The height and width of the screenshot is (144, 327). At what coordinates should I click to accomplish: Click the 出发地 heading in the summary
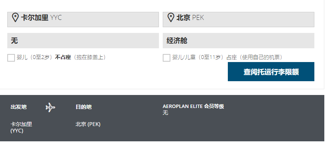tap(18, 107)
